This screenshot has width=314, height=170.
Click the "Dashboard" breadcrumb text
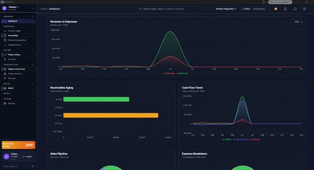pyautogui.click(x=55, y=9)
